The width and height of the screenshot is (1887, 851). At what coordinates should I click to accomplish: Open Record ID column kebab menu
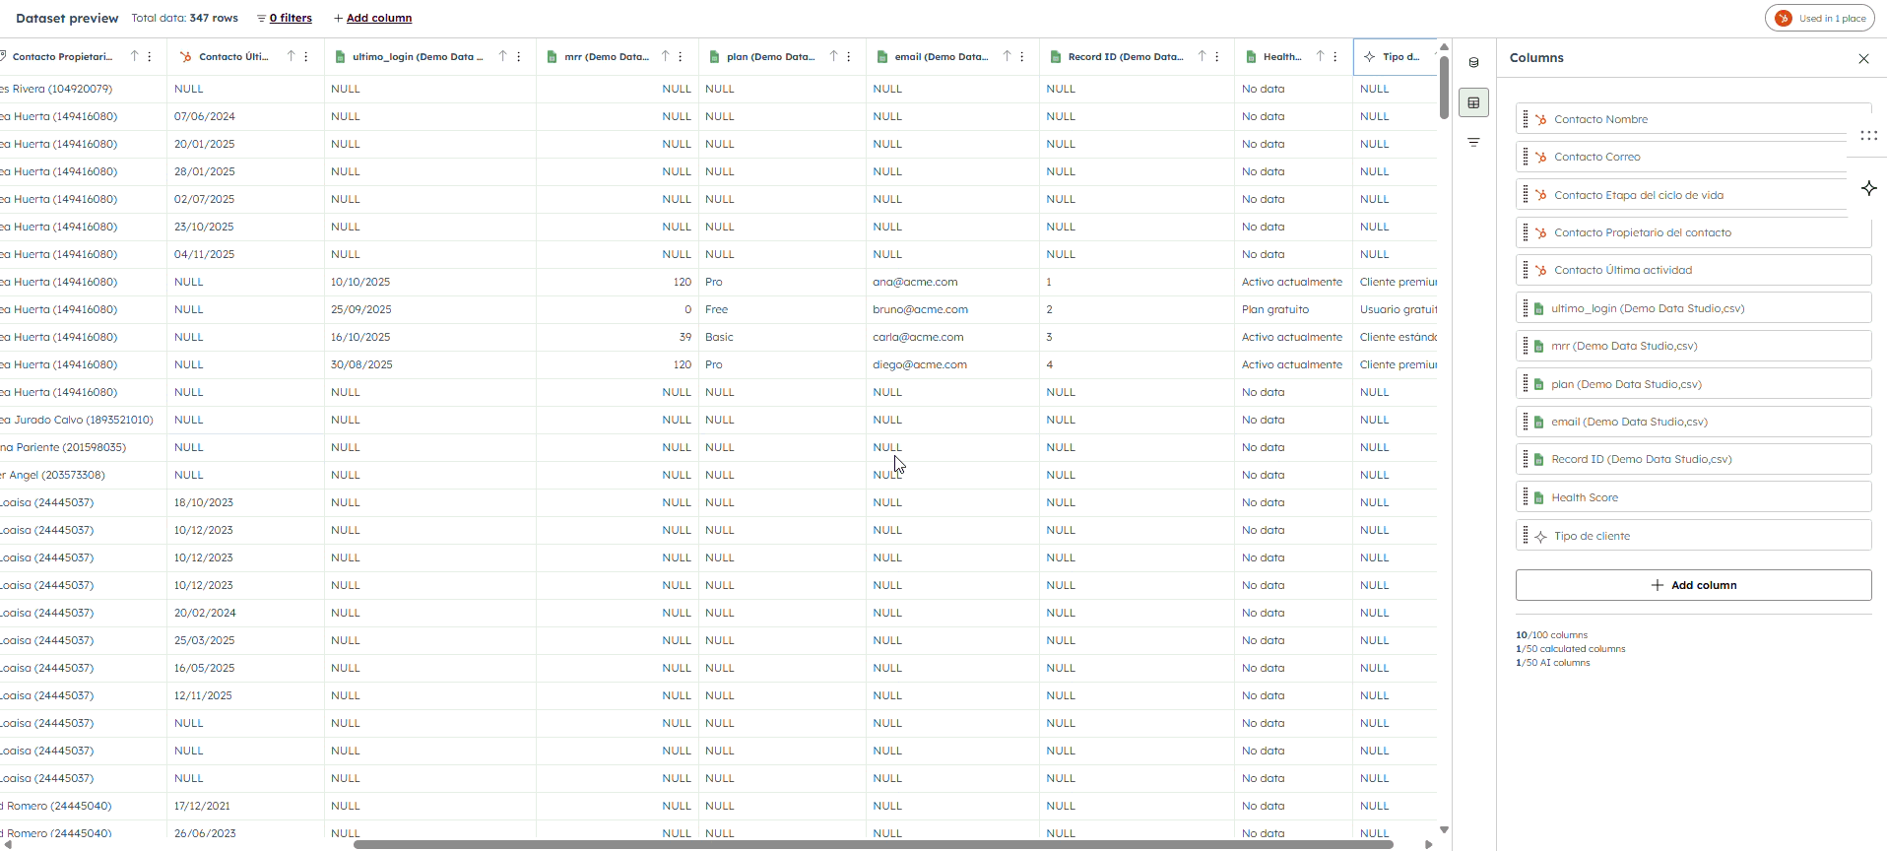[1218, 57]
